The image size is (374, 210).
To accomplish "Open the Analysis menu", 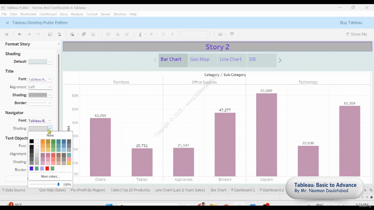I will point(77,14).
